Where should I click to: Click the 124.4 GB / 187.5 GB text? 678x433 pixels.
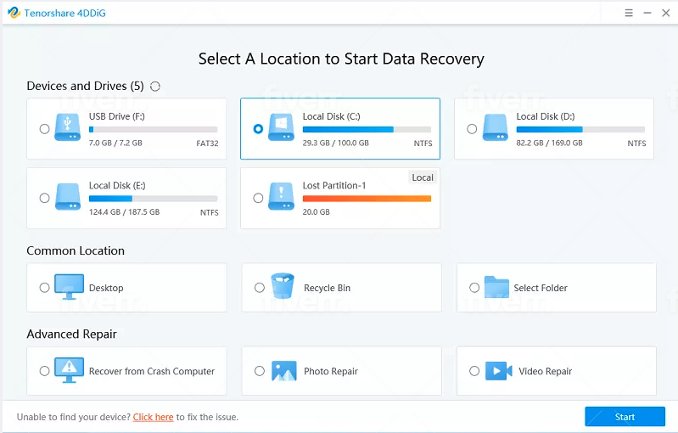click(124, 212)
